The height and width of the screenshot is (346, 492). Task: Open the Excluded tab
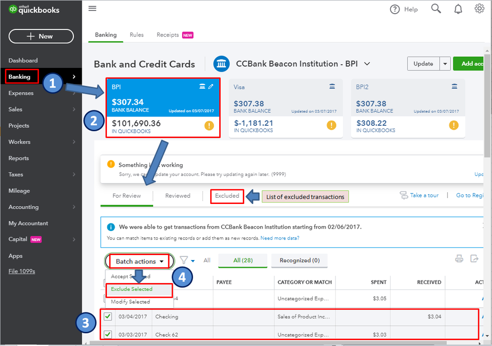pyautogui.click(x=227, y=196)
